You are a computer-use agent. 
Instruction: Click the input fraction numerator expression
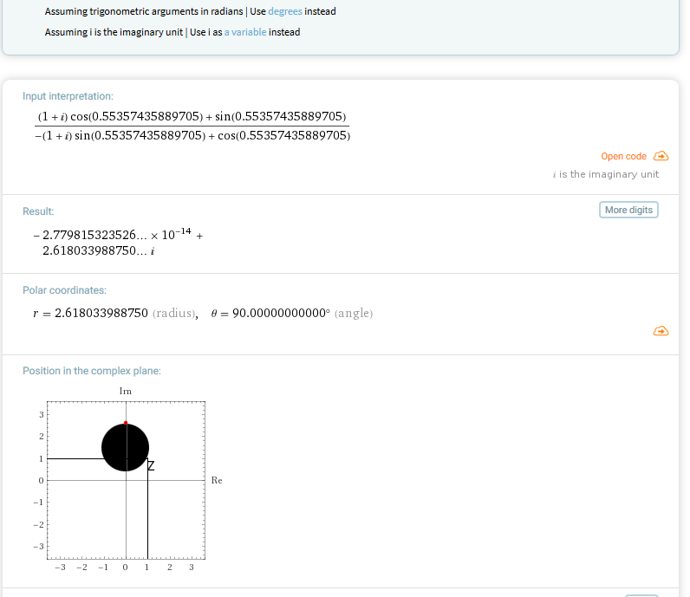point(192,117)
